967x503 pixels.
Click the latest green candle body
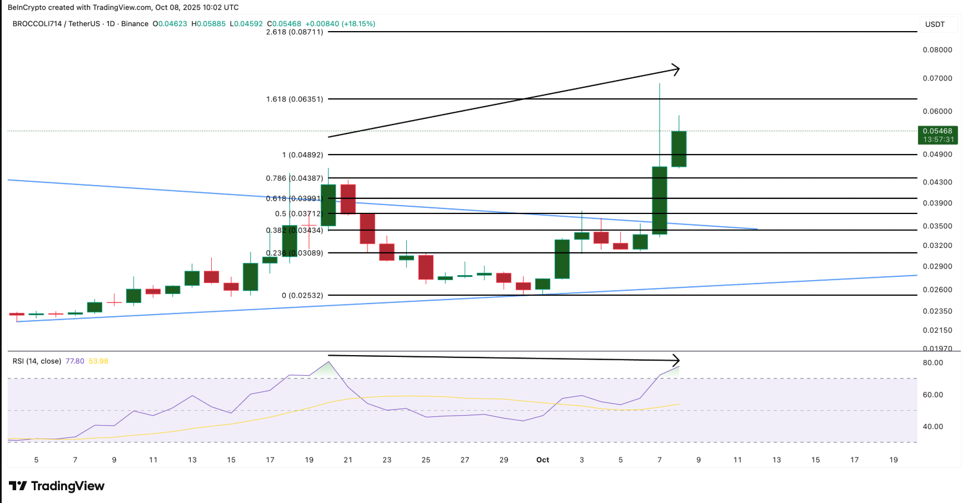679,149
